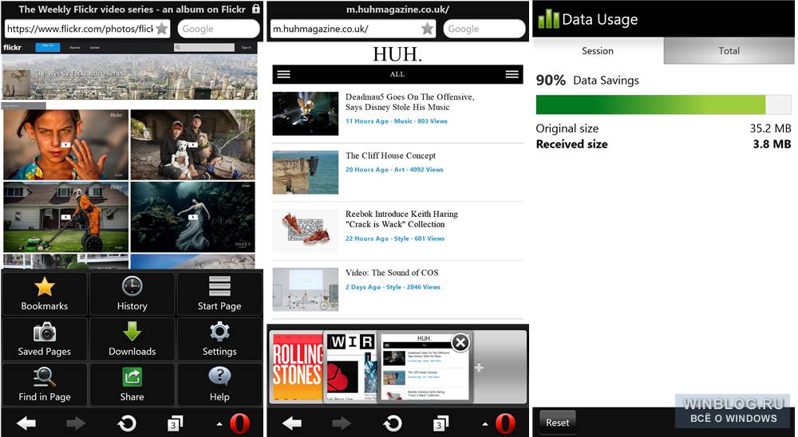Select ALL category bar on HUH page
Screen dimensions: 798x437
point(397,74)
